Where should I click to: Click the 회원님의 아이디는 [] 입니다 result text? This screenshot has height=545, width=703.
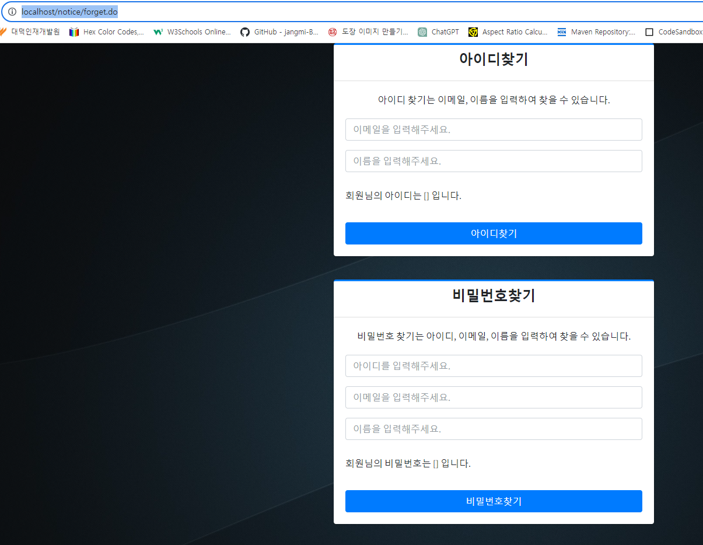point(403,195)
